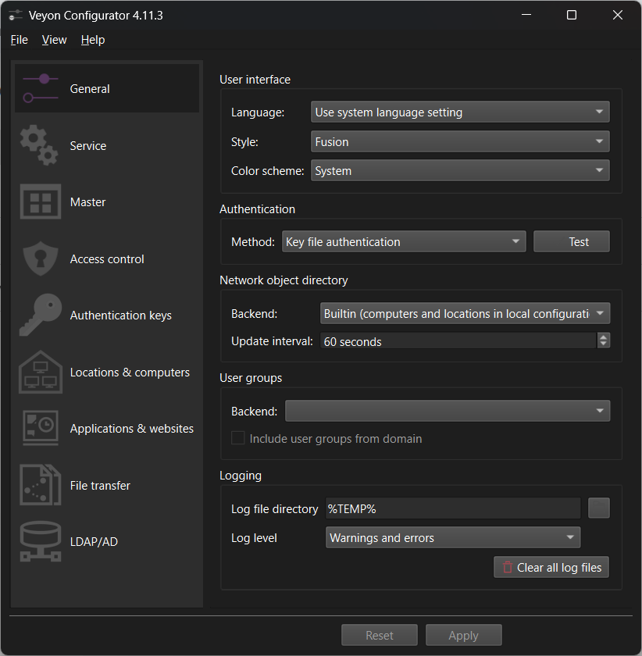Click the authentication Test button
The width and height of the screenshot is (642, 656).
(571, 241)
